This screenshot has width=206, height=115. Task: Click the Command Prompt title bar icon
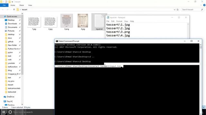click(x=57, y=41)
